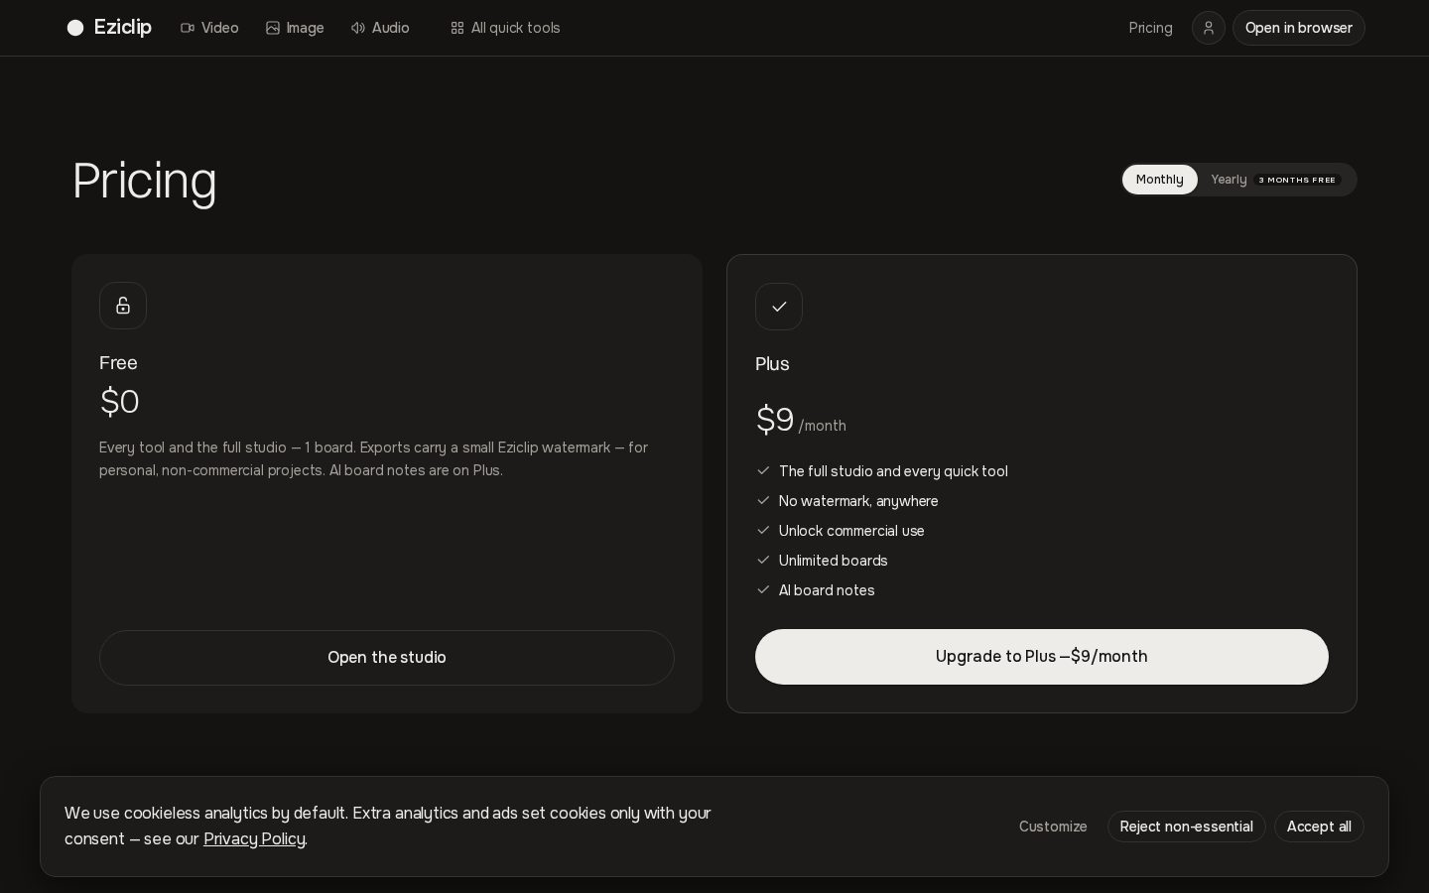
Task: Select Monthly billing option
Action: (x=1160, y=180)
